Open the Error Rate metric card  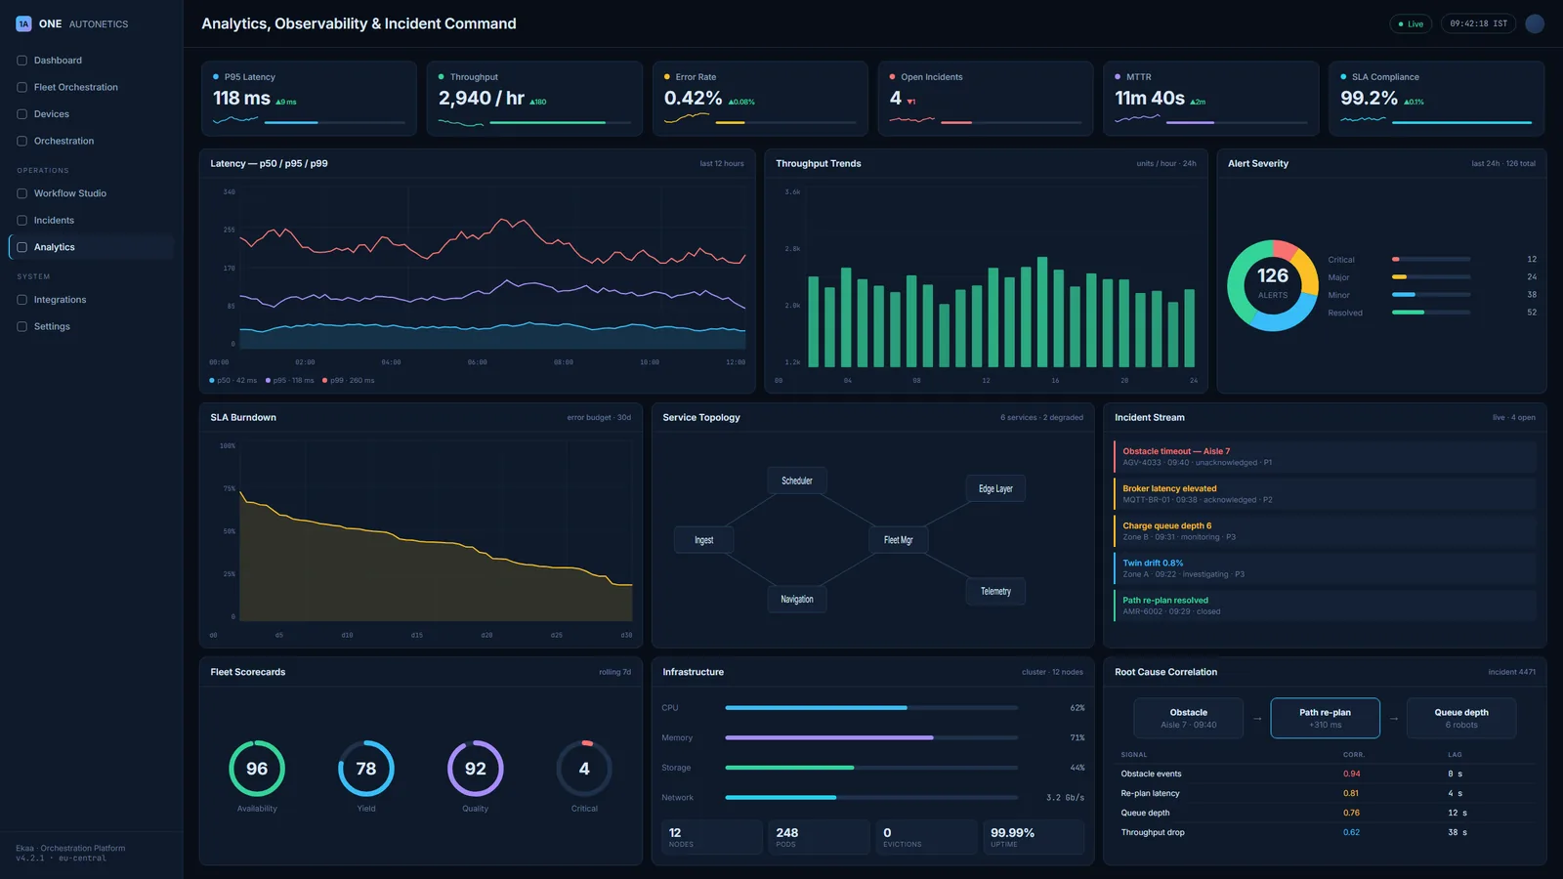coord(760,99)
